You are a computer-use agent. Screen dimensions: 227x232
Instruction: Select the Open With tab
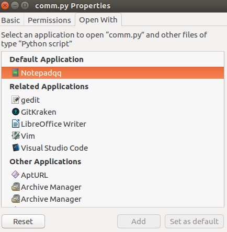pyautogui.click(x=98, y=20)
